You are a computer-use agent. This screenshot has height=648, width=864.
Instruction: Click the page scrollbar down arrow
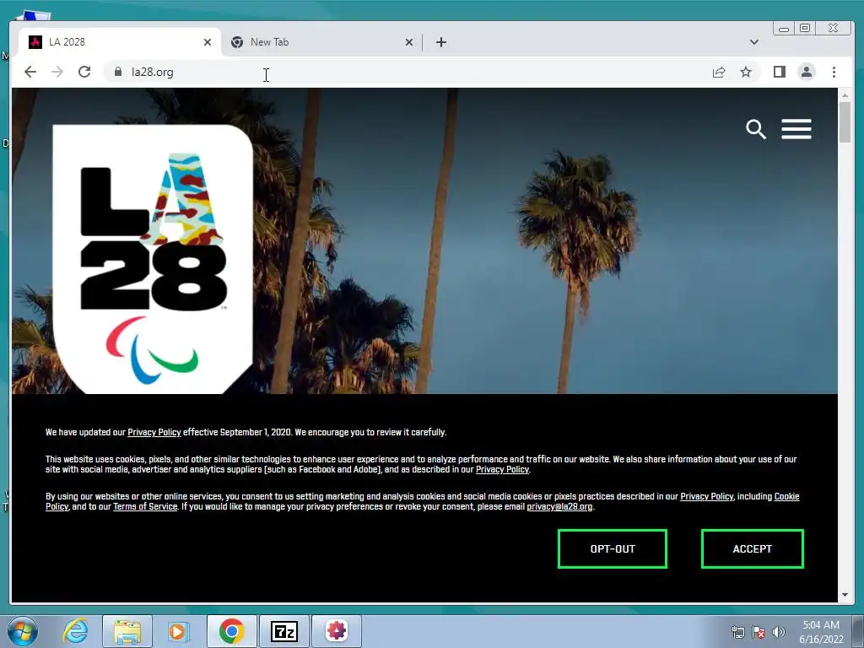tap(845, 595)
